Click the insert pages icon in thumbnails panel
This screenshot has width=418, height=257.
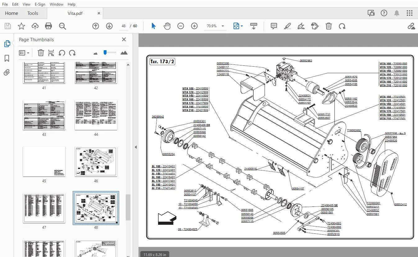pyautogui.click(x=51, y=53)
